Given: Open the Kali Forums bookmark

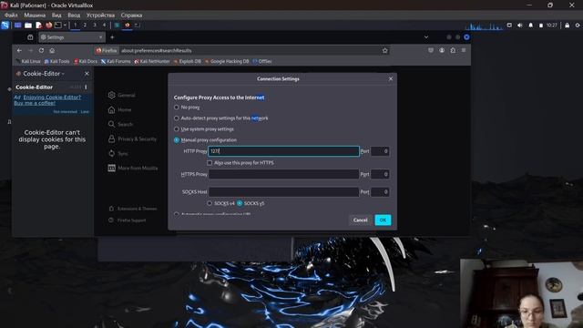Looking at the screenshot, I should [116, 61].
